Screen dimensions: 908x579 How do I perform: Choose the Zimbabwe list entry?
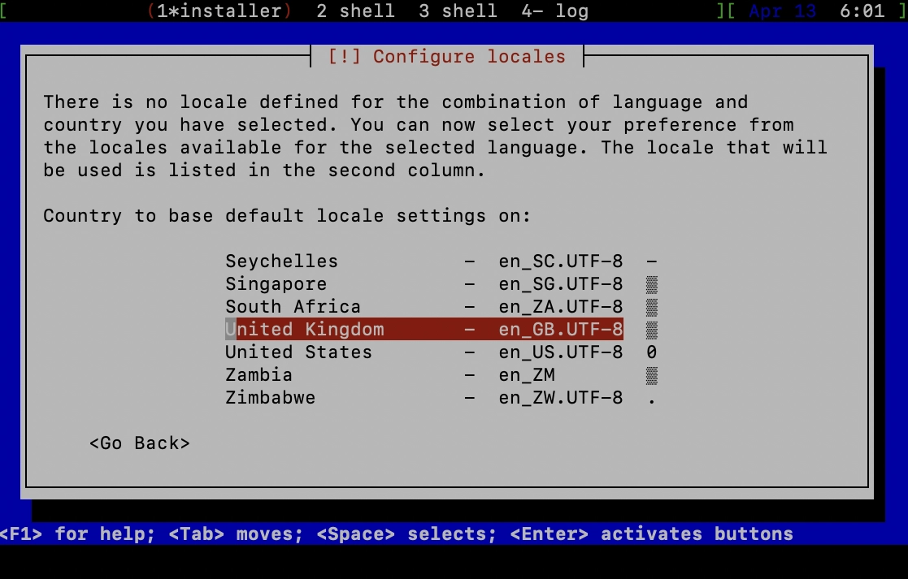270,398
